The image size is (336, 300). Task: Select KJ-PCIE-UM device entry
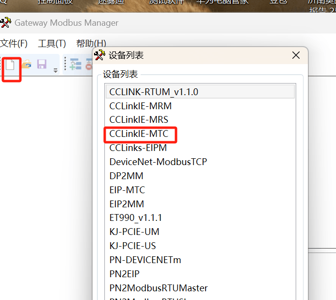tap(200, 232)
